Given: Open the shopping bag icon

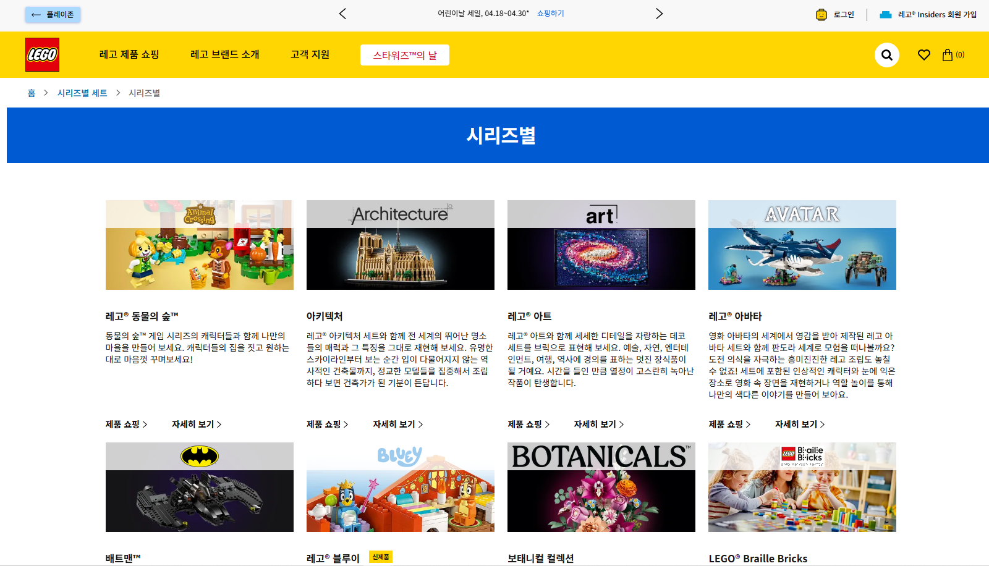Looking at the screenshot, I should [947, 55].
